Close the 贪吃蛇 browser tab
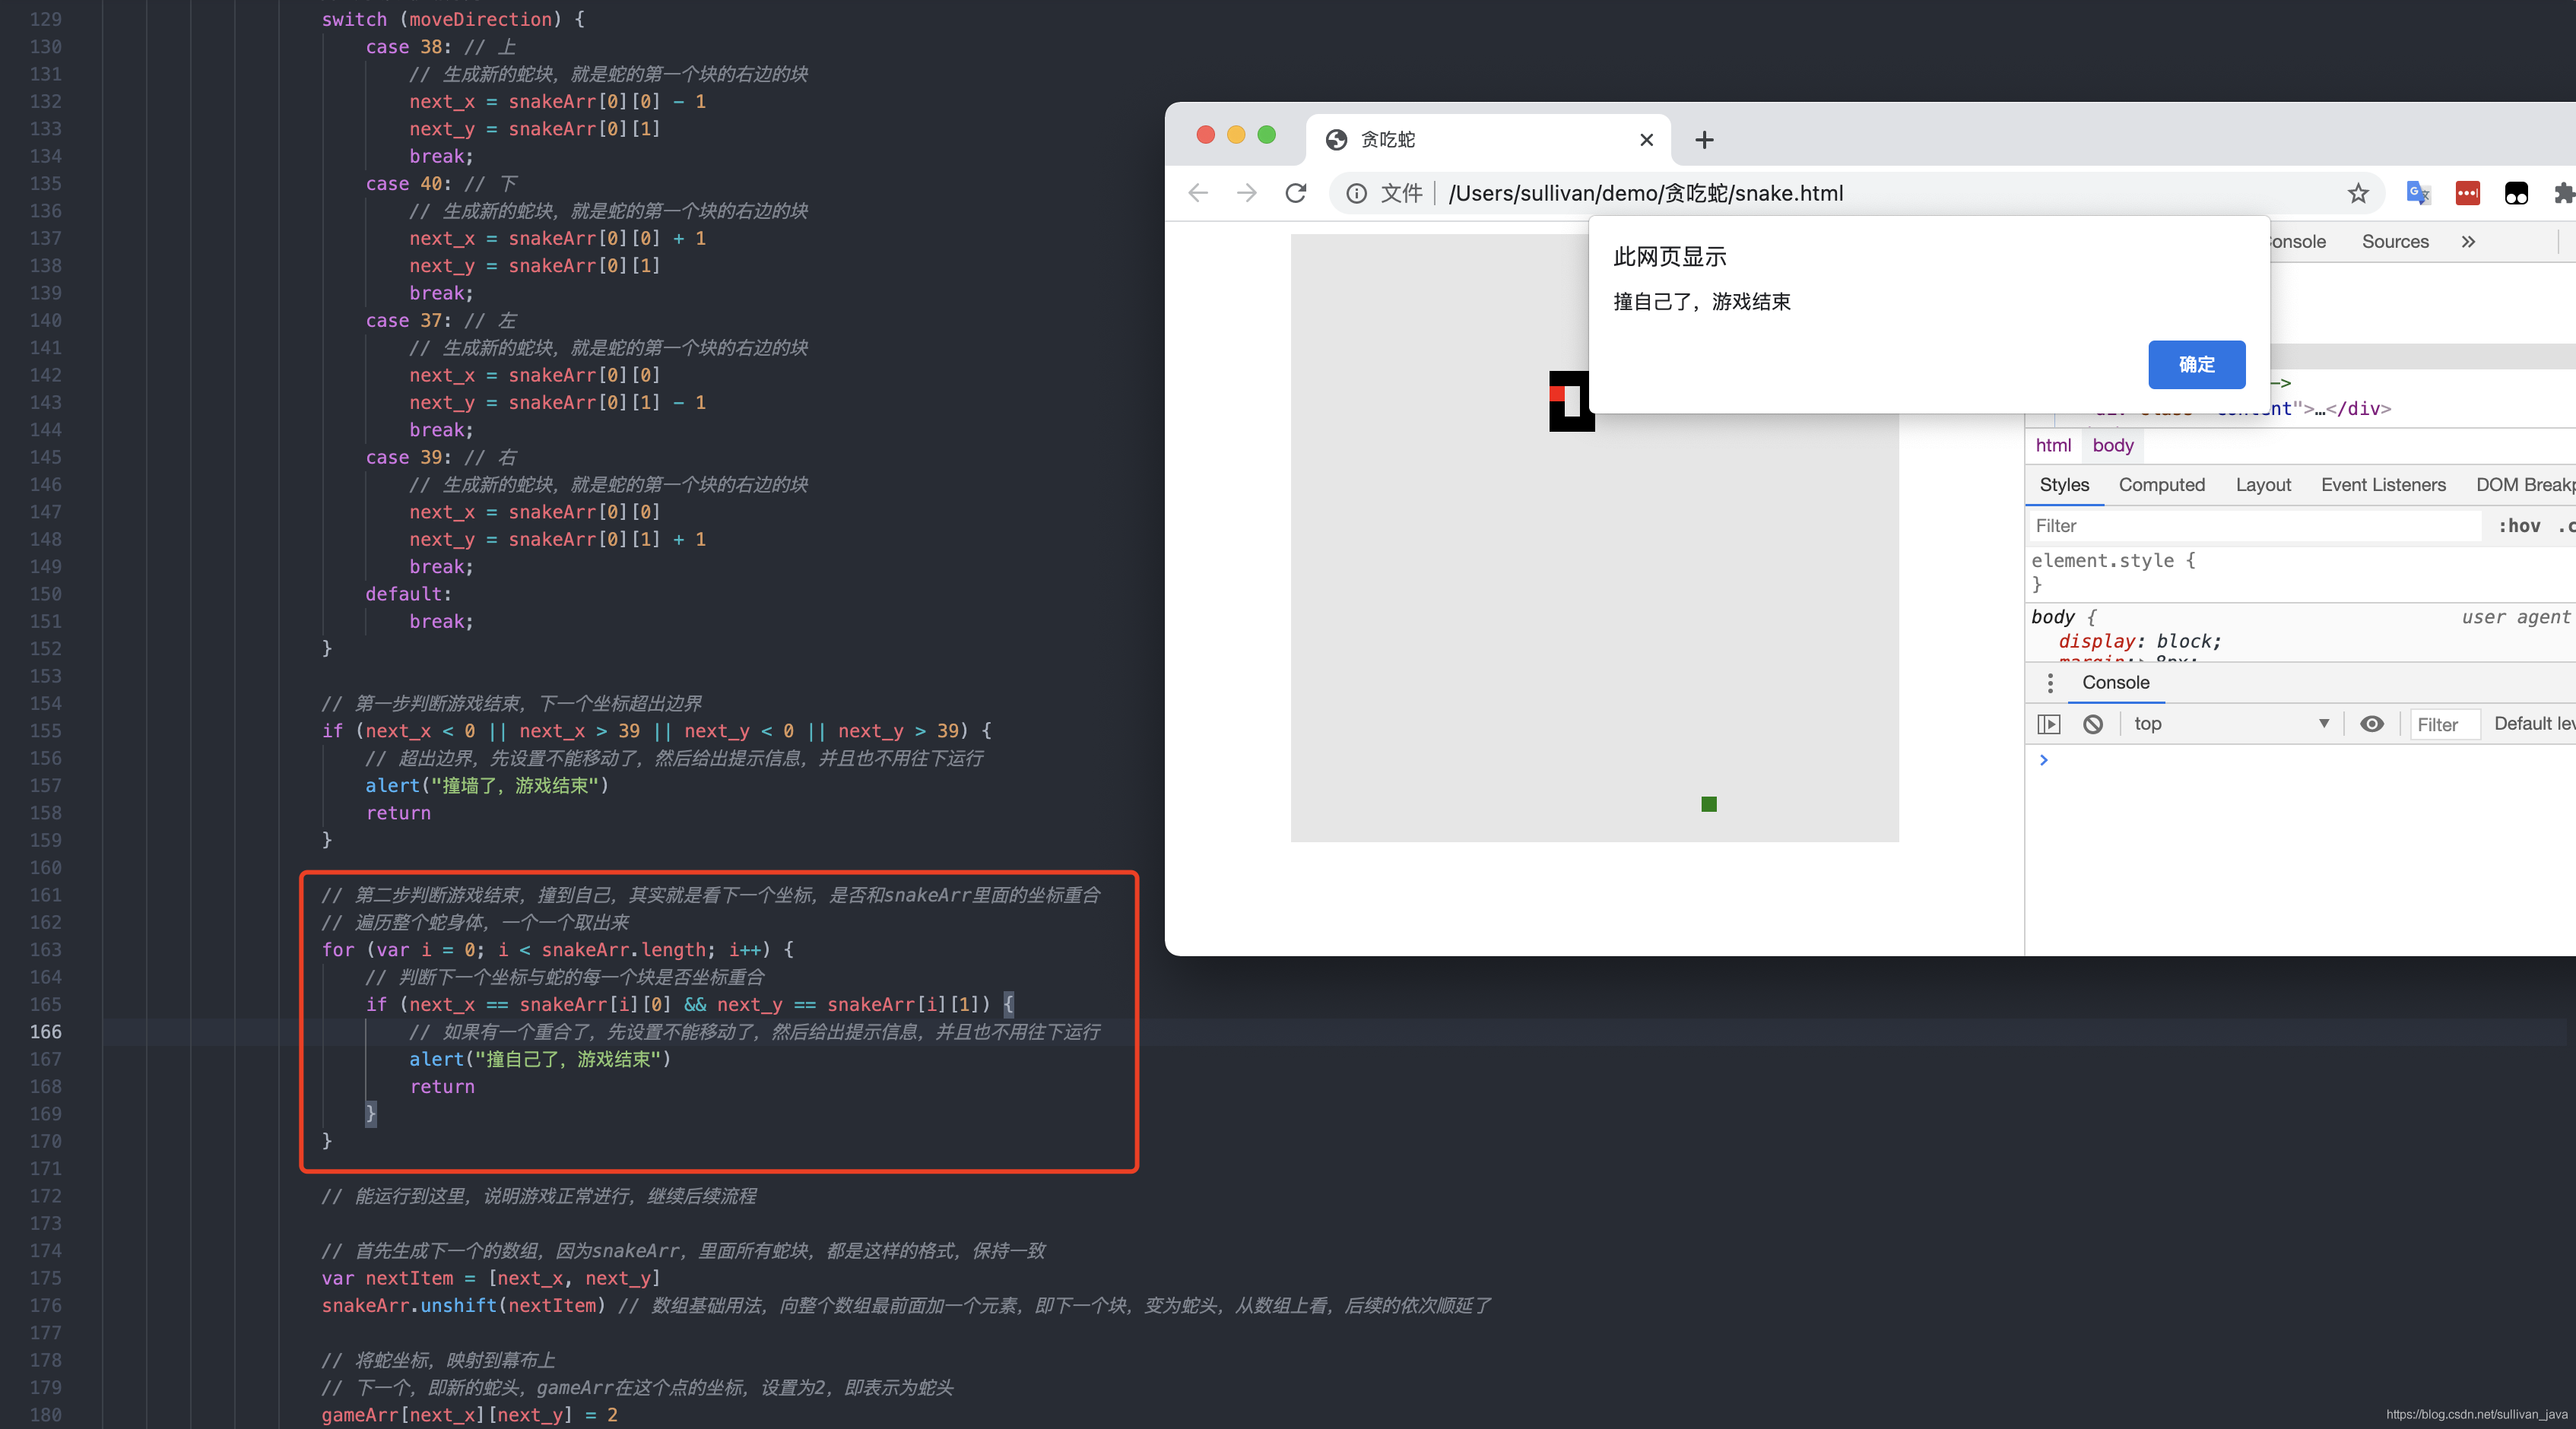This screenshot has width=2576, height=1429. [x=1646, y=140]
